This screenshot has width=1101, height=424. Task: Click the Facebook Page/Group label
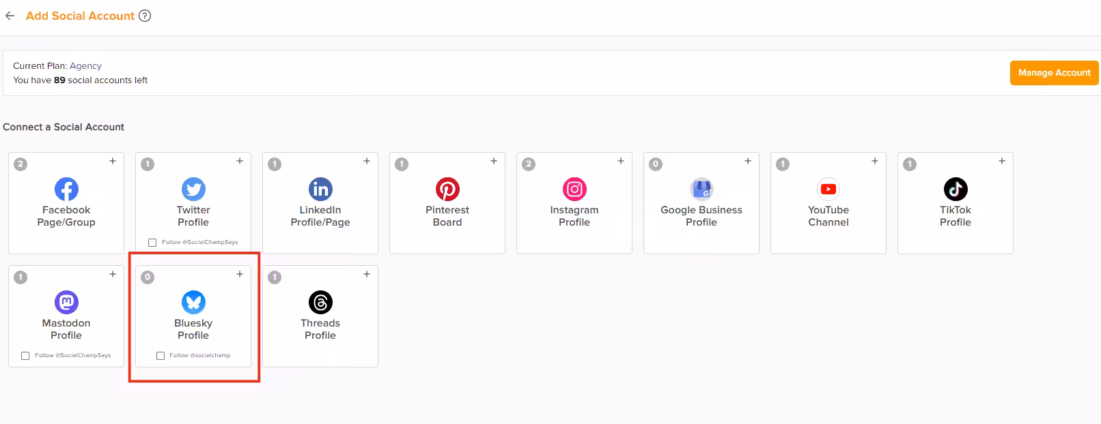(x=66, y=216)
